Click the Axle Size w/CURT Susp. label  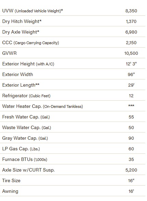point(28,170)
